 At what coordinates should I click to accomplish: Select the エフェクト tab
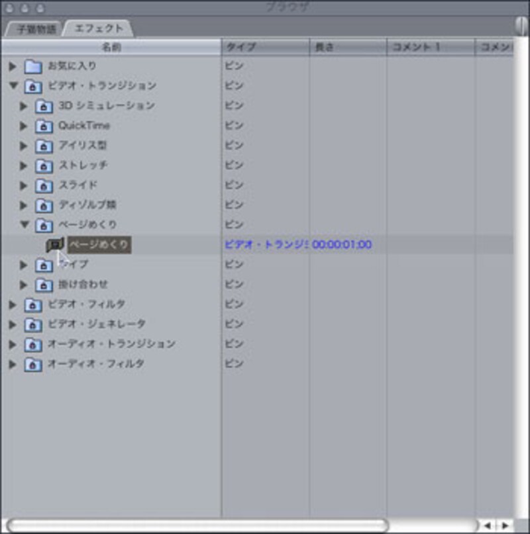97,29
